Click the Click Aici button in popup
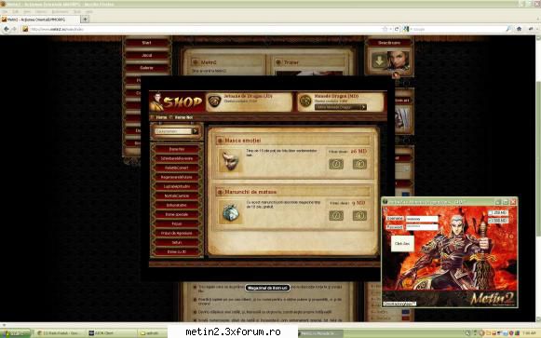Screen dimensions: 541x338 point(402,244)
